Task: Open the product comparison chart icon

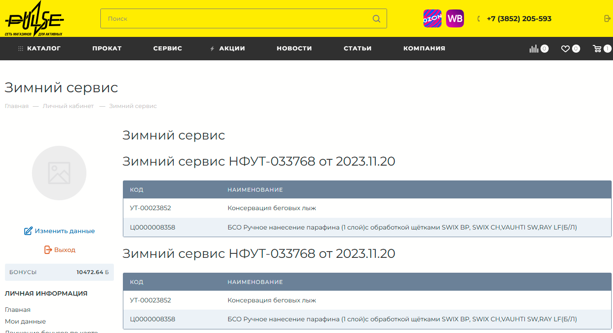Action: click(534, 49)
